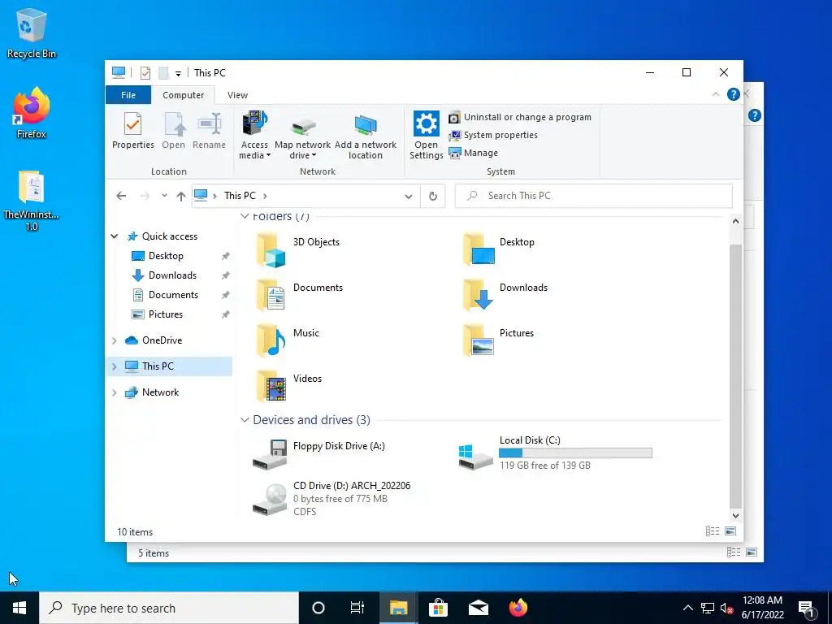Open Task View from the taskbar
This screenshot has height=624, width=832.
pos(357,608)
